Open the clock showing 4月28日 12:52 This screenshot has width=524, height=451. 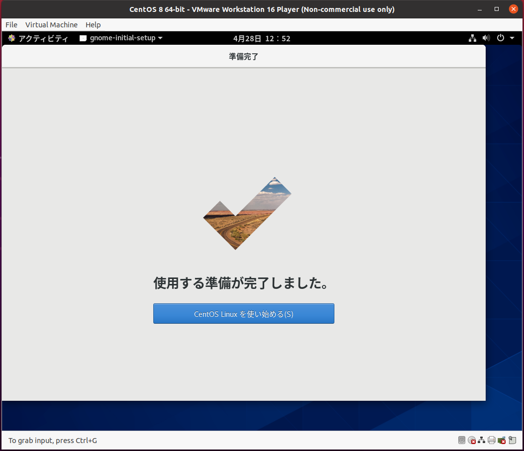point(261,38)
